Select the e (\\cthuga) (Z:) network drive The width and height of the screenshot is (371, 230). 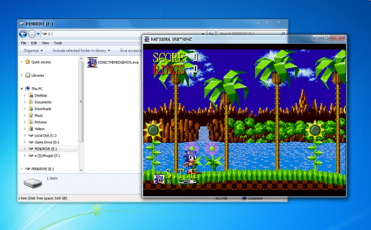47,156
